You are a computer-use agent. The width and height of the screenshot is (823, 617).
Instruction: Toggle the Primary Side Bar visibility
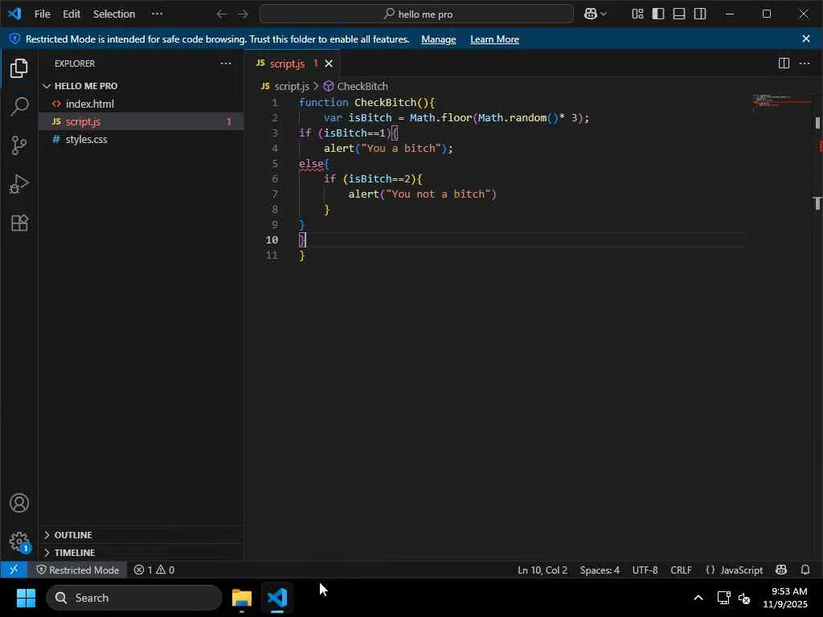click(x=658, y=14)
